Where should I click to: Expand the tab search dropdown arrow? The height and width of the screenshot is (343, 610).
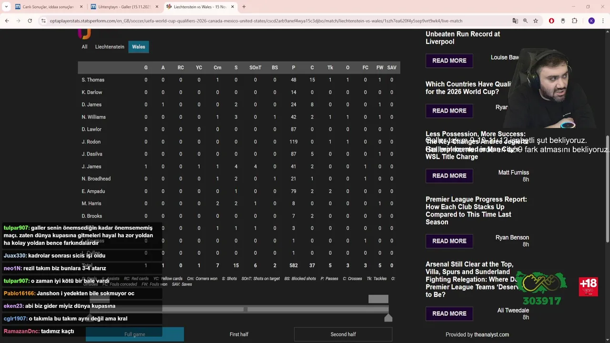pyautogui.click(x=6, y=7)
